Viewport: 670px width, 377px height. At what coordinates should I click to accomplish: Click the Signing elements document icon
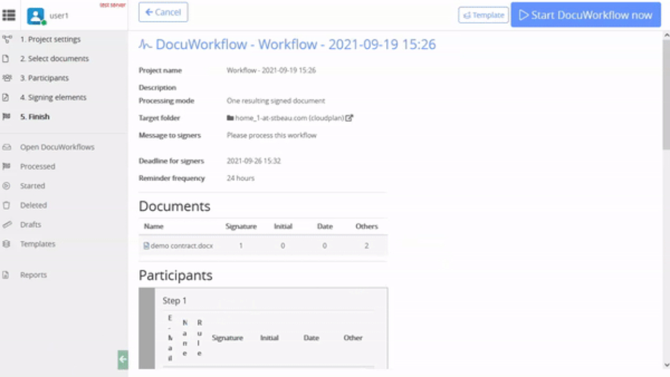[x=6, y=97]
